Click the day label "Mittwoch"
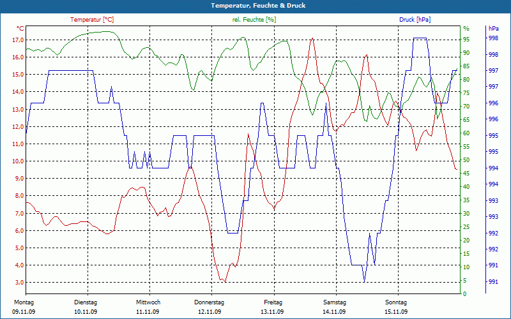This screenshot has width=511, height=319. point(148,302)
